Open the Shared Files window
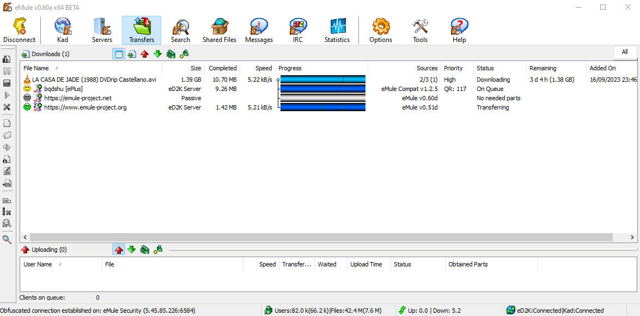Image resolution: width=640 pixels, height=316 pixels. [x=220, y=31]
